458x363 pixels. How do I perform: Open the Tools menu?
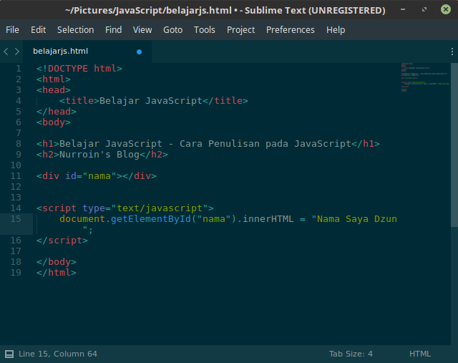pyautogui.click(x=204, y=30)
